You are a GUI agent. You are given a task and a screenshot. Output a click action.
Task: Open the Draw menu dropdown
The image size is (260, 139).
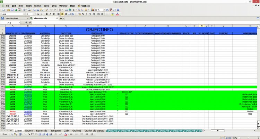point(5,134)
